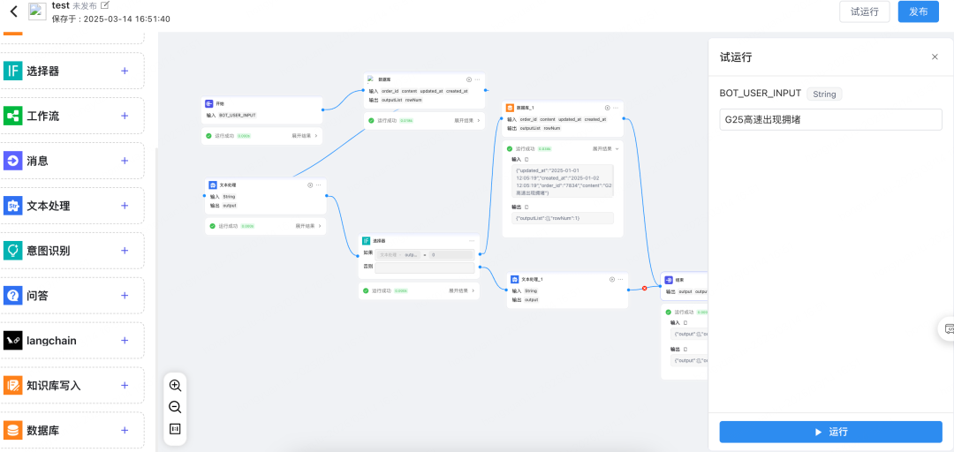This screenshot has height=452, width=954.
Task: Open the 文本处理 node more-options menu
Action: click(318, 185)
